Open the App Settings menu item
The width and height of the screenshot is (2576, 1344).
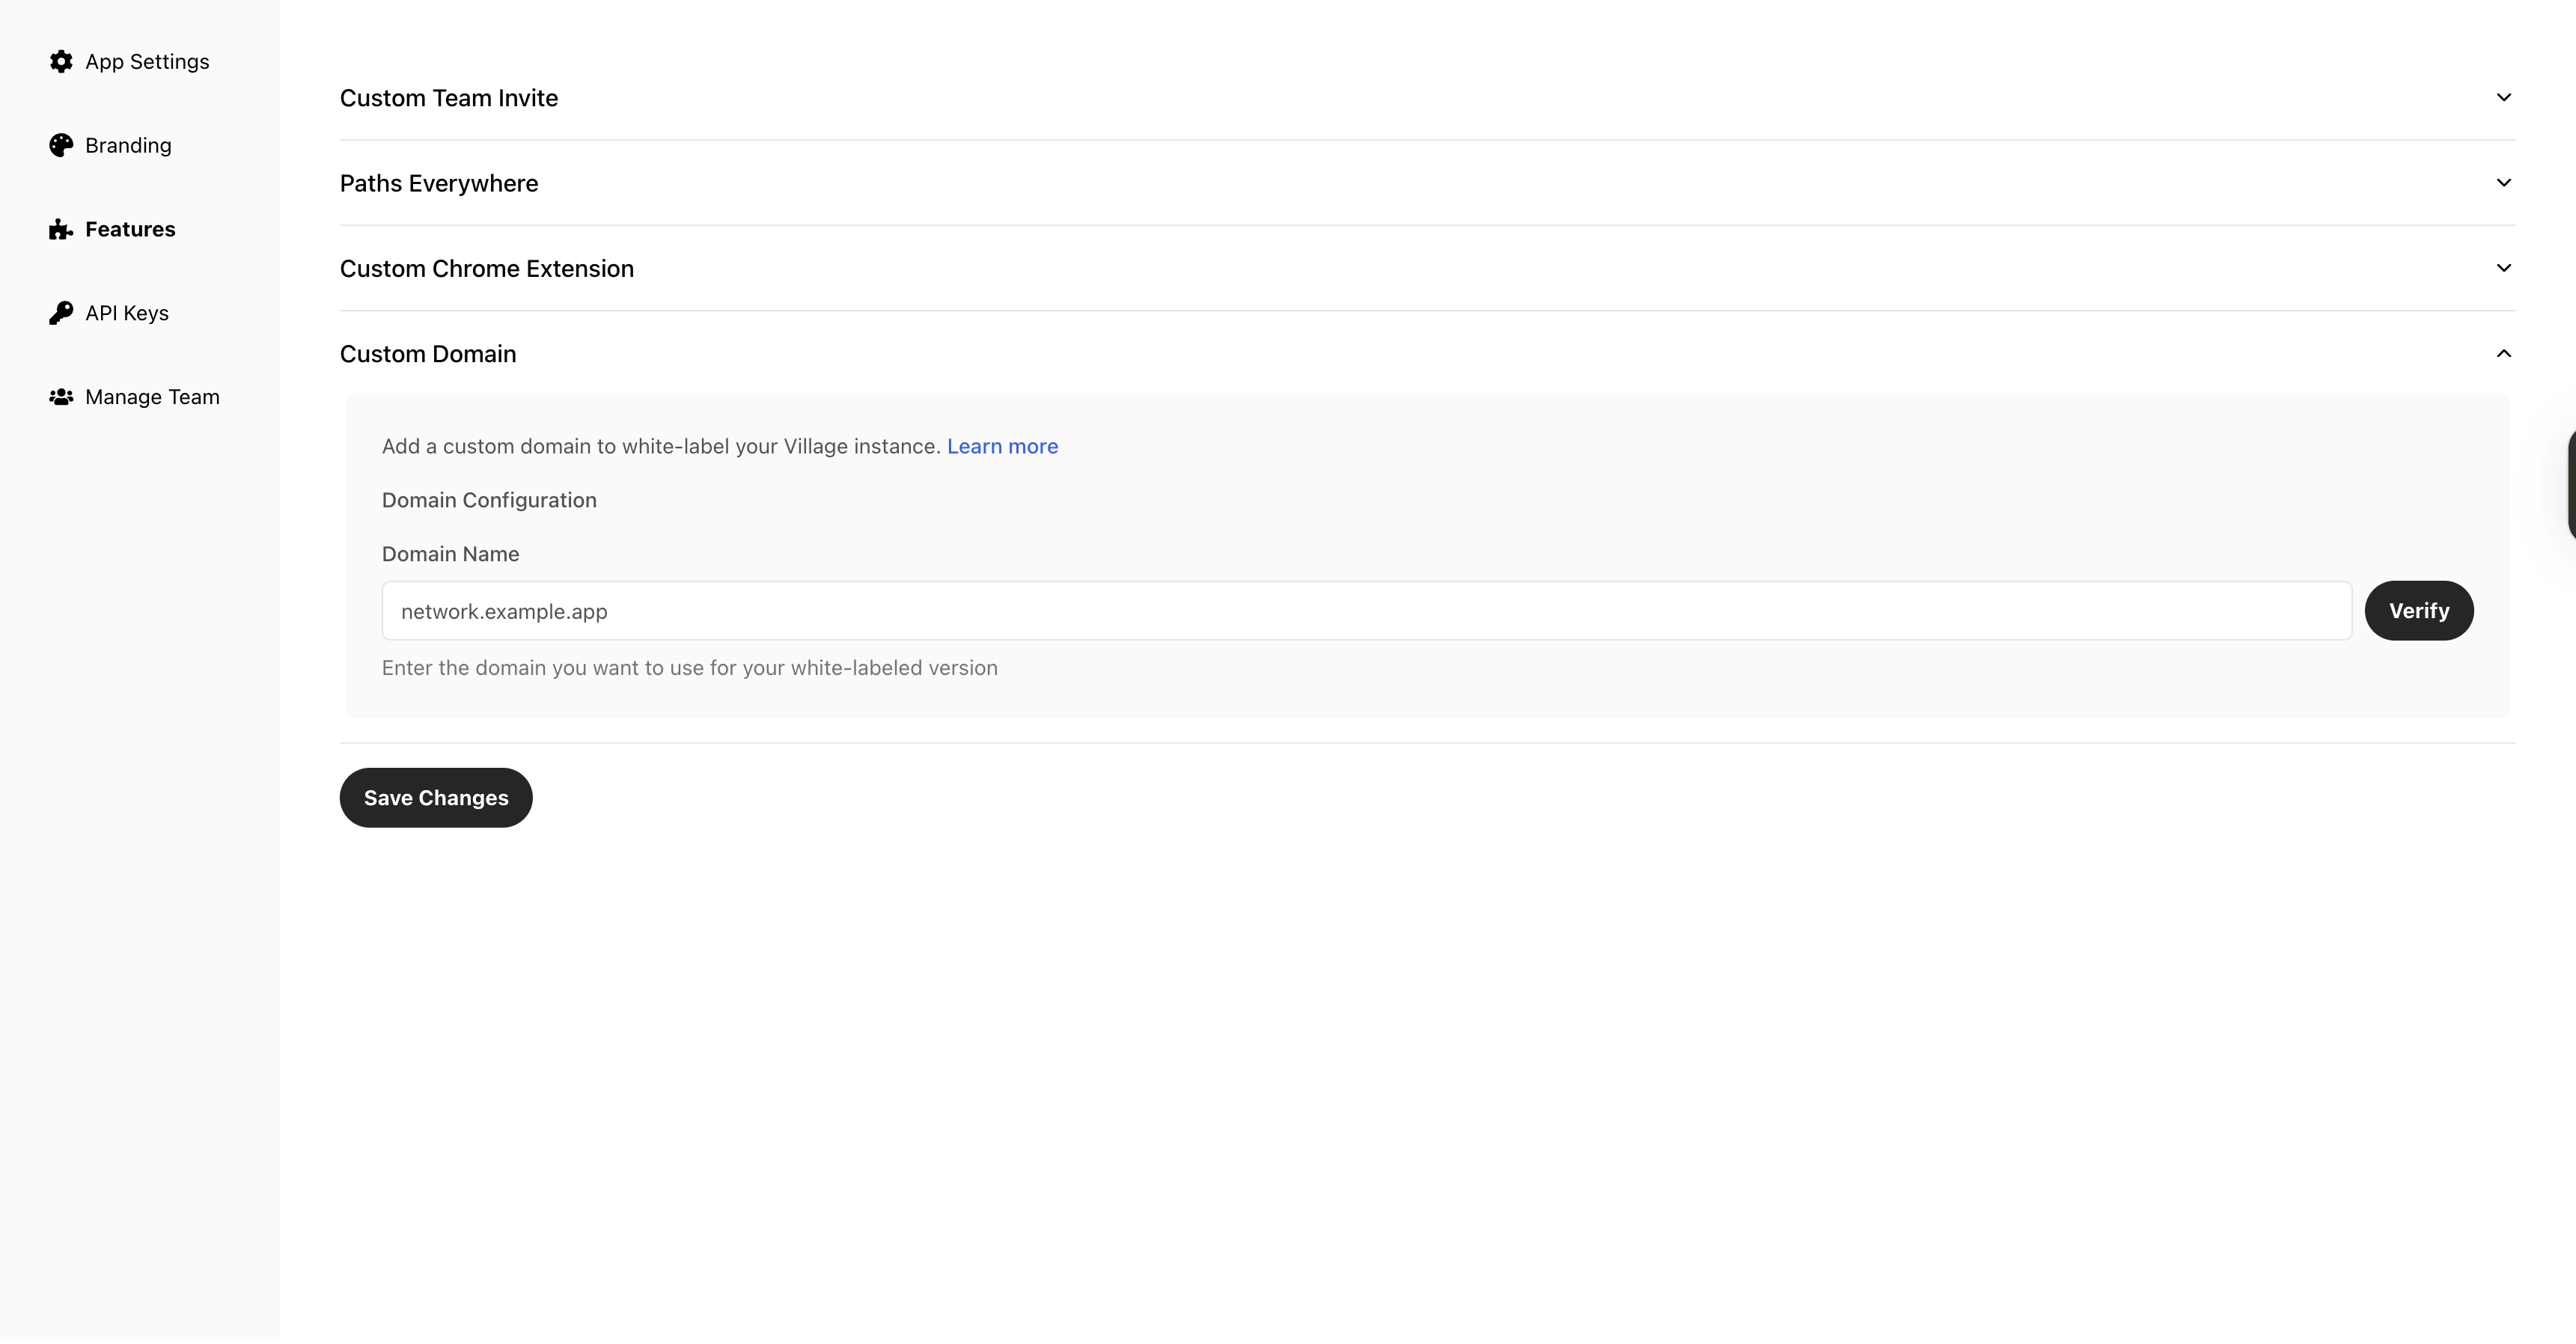click(x=147, y=62)
